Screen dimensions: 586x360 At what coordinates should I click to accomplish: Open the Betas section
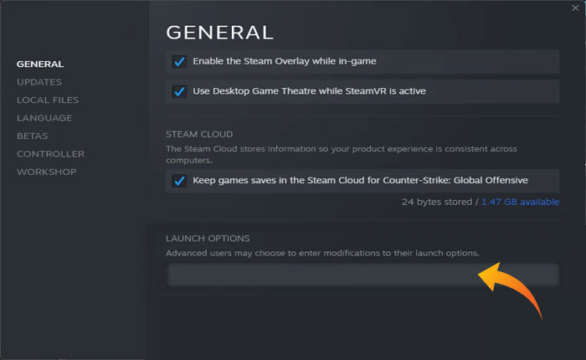[33, 136]
